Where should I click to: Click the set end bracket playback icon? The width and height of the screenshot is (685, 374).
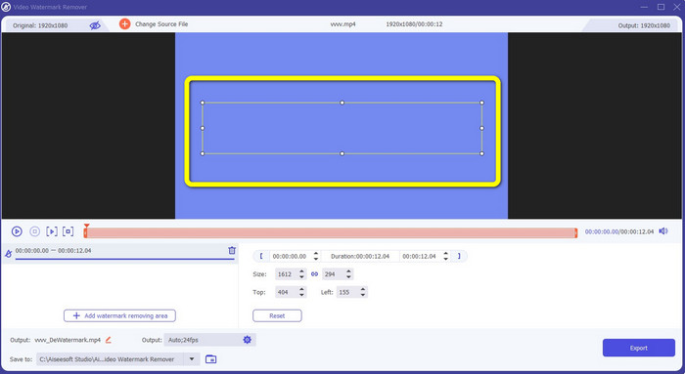coord(68,231)
